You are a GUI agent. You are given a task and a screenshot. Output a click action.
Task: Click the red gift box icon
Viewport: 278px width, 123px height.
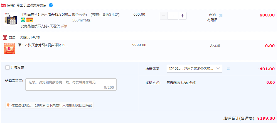[5, 37]
